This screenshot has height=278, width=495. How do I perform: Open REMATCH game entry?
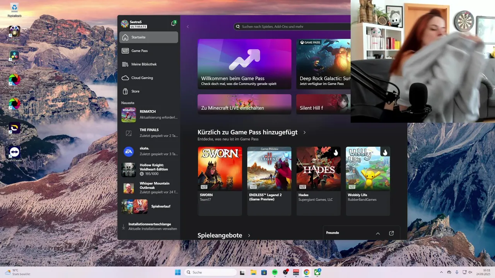coord(149,115)
